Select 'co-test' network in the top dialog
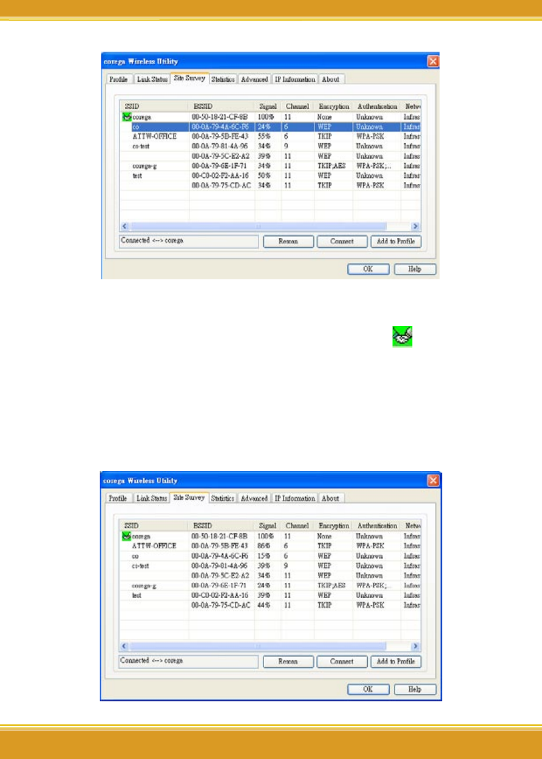 (x=270, y=146)
